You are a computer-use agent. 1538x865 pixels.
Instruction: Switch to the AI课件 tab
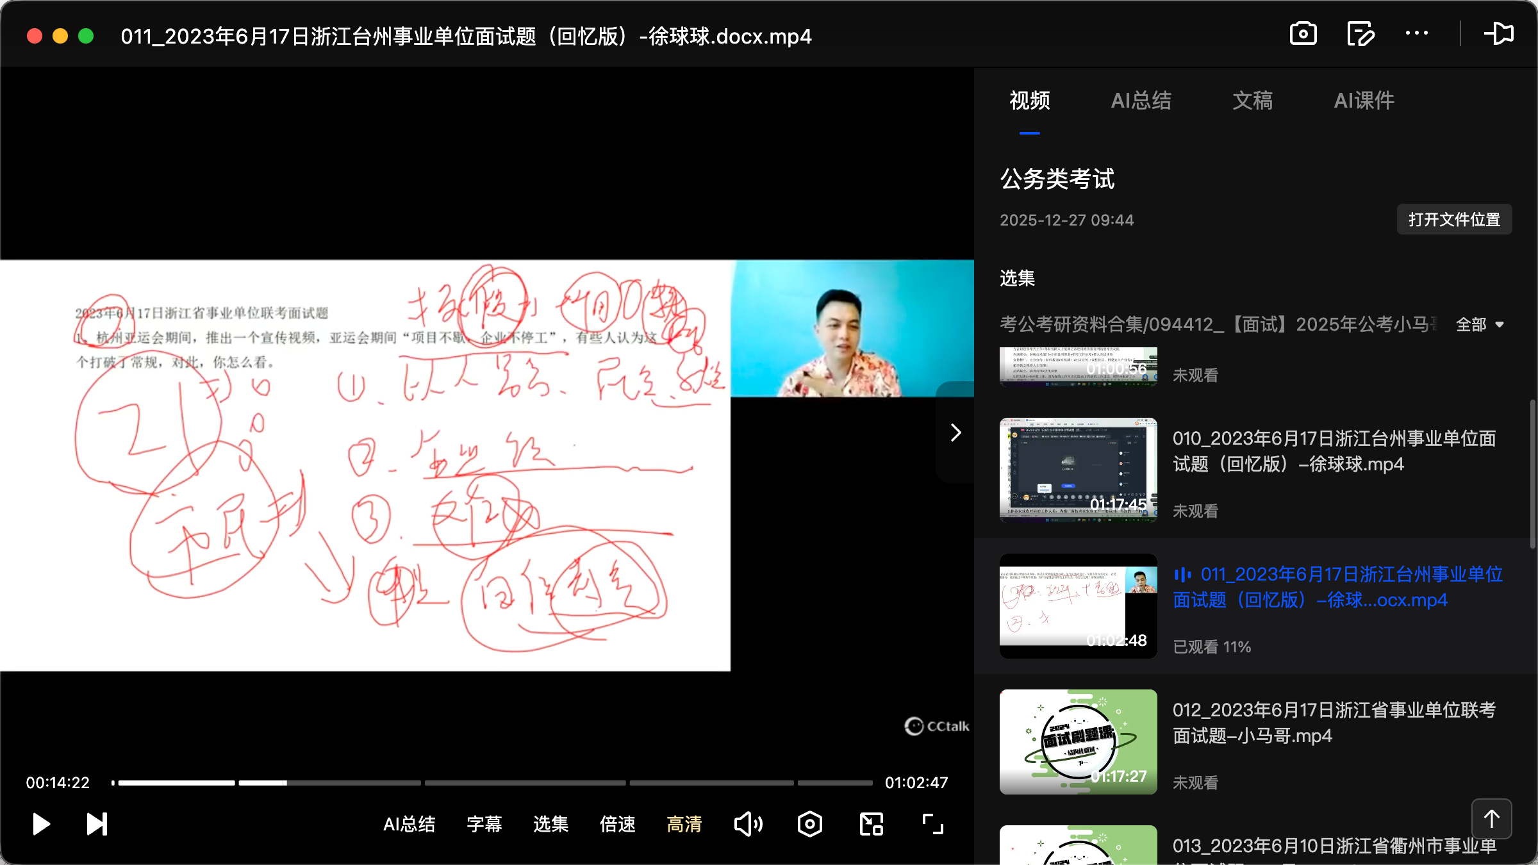pos(1364,101)
